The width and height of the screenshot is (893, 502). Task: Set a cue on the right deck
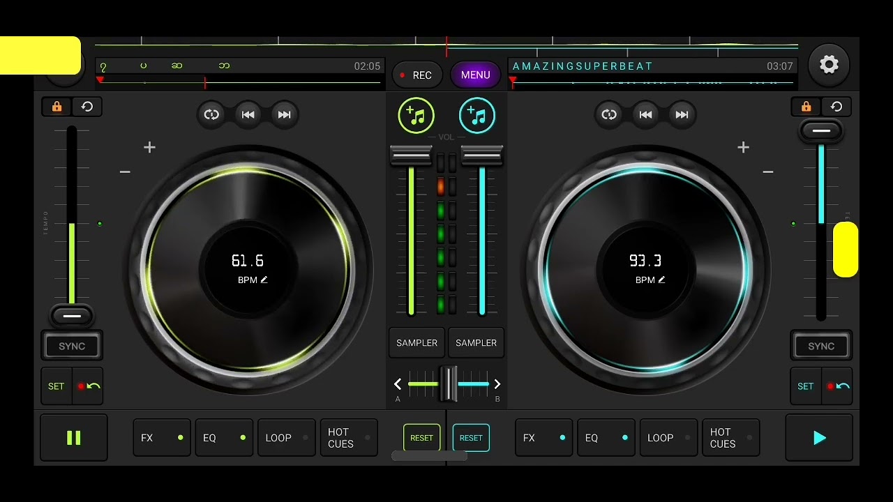pyautogui.click(x=806, y=386)
